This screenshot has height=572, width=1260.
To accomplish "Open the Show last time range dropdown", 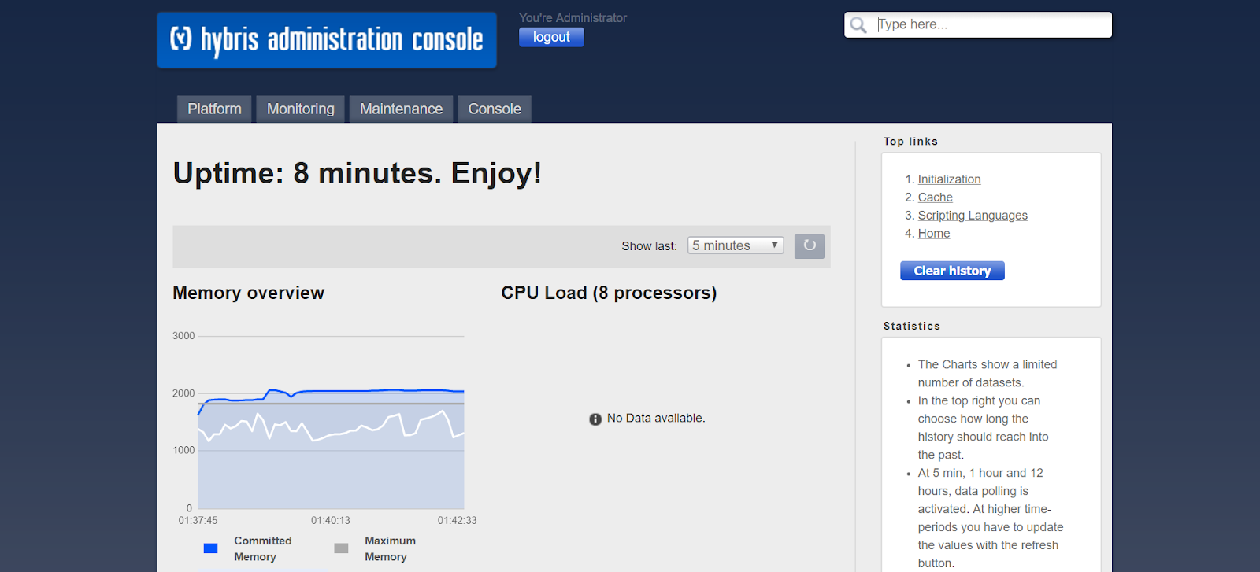I will coord(736,245).
